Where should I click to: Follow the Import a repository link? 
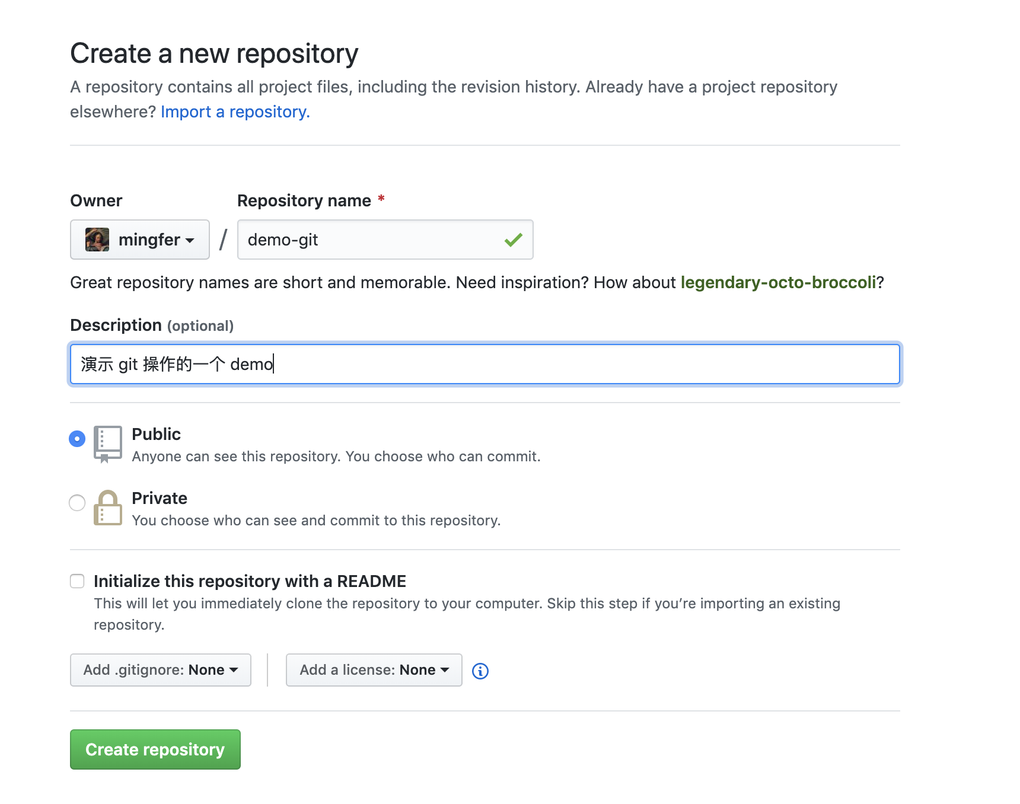[235, 111]
